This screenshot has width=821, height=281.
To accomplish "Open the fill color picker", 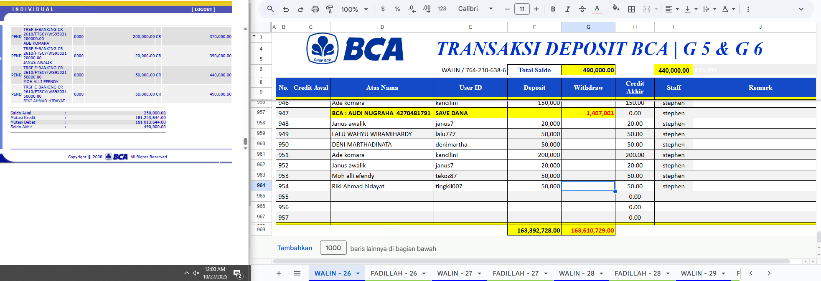I will [x=615, y=9].
